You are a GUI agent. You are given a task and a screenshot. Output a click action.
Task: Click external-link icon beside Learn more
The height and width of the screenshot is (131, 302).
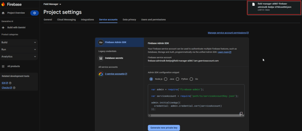tap(230, 52)
